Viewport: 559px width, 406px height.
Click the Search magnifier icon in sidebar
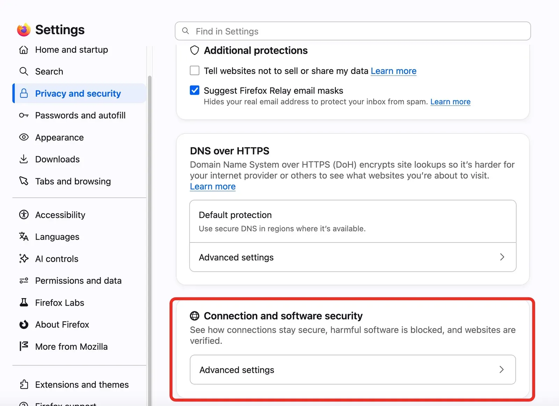click(x=23, y=71)
